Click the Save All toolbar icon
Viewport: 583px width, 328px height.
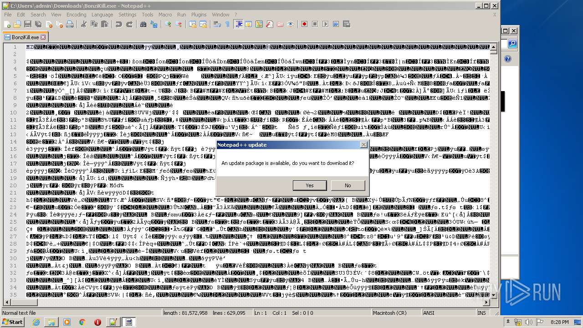pyautogui.click(x=38, y=24)
